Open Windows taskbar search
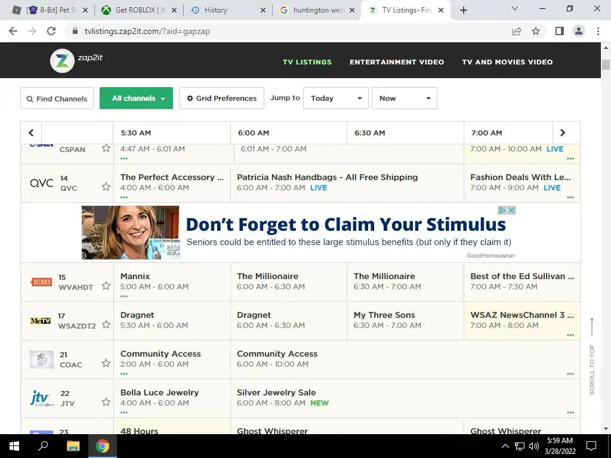The image size is (611, 458). click(x=43, y=446)
